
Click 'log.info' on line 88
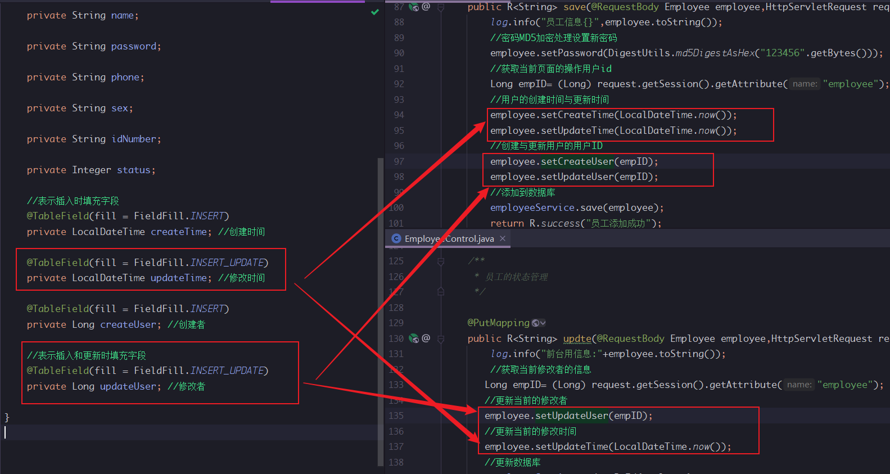[x=513, y=22]
